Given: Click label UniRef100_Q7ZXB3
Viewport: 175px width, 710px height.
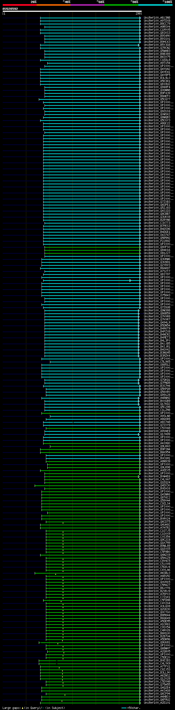Looking at the screenshot, I should click(x=157, y=202).
